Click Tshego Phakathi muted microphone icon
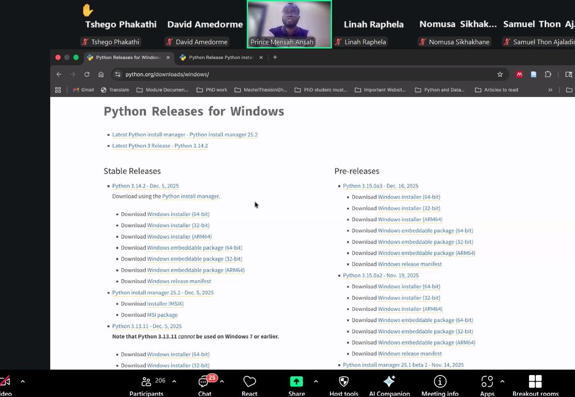The height and width of the screenshot is (397, 575). click(85, 42)
